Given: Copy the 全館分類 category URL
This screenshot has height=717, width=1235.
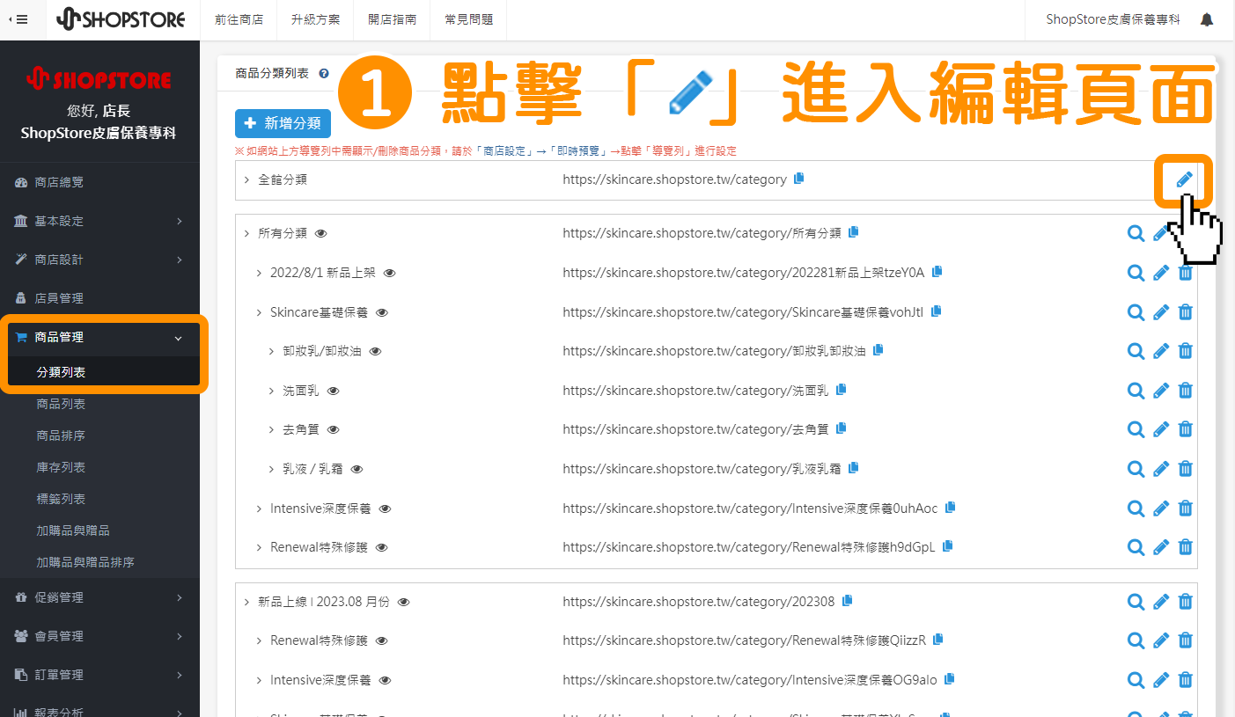Looking at the screenshot, I should tap(798, 179).
